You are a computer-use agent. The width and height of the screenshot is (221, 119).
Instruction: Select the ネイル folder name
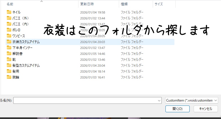click(16, 12)
